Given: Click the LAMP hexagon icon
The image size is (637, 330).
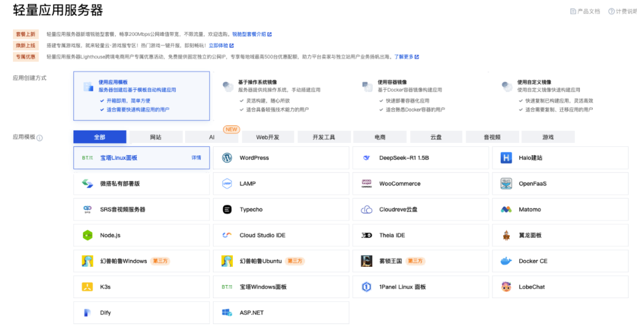Looking at the screenshot, I should pos(227,184).
